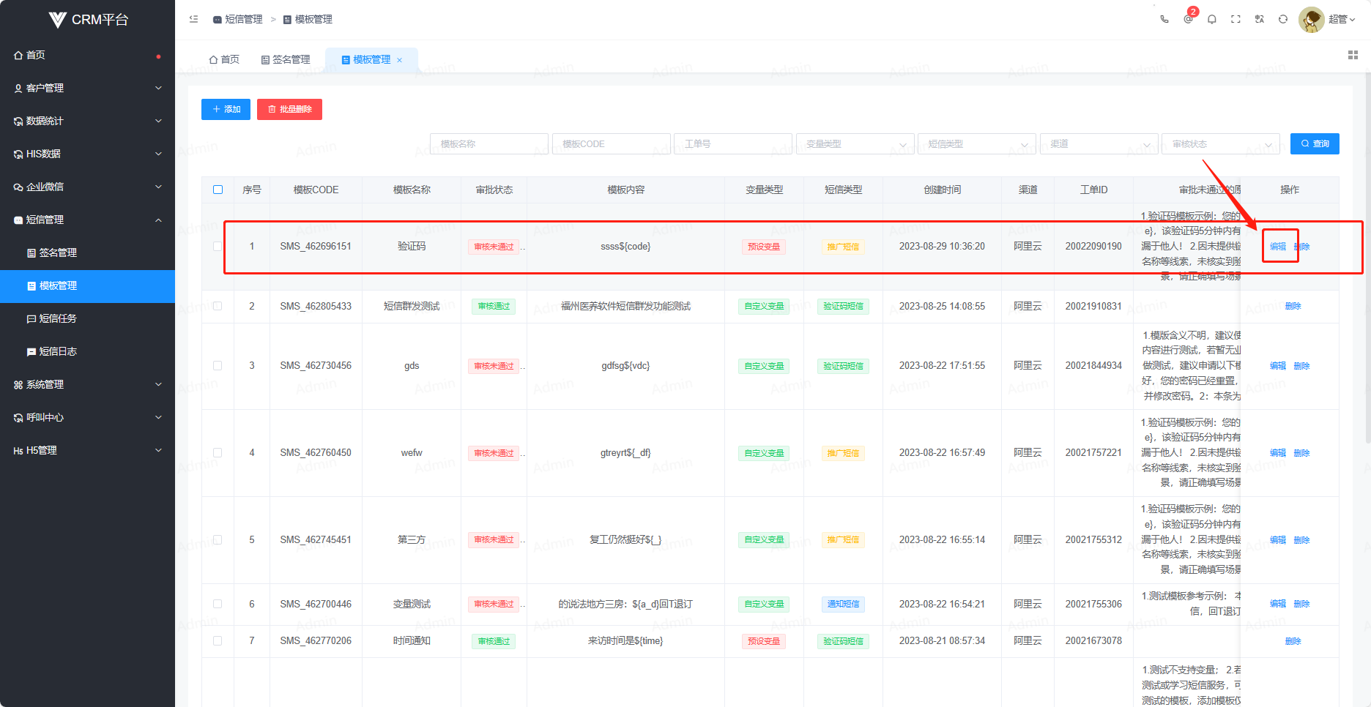This screenshot has width=1371, height=707.
Task: Open the 审核状态 filter dropdown
Action: click(1221, 143)
